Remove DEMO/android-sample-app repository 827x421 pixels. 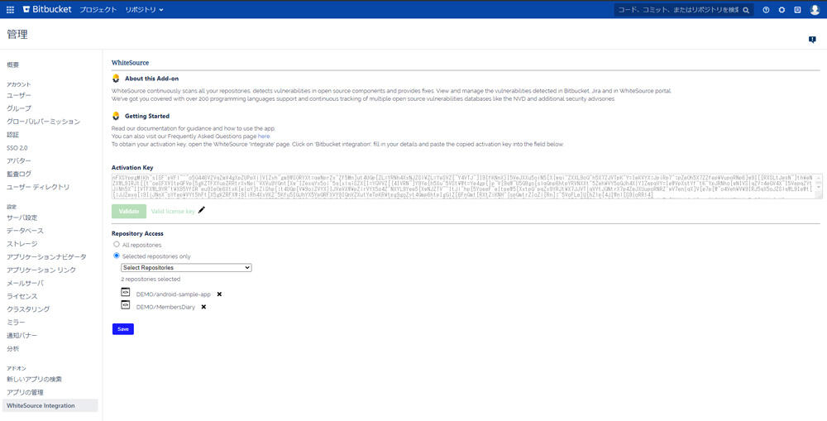[x=219, y=294]
